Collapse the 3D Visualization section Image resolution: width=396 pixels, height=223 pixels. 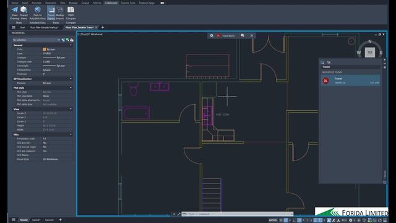(71, 79)
